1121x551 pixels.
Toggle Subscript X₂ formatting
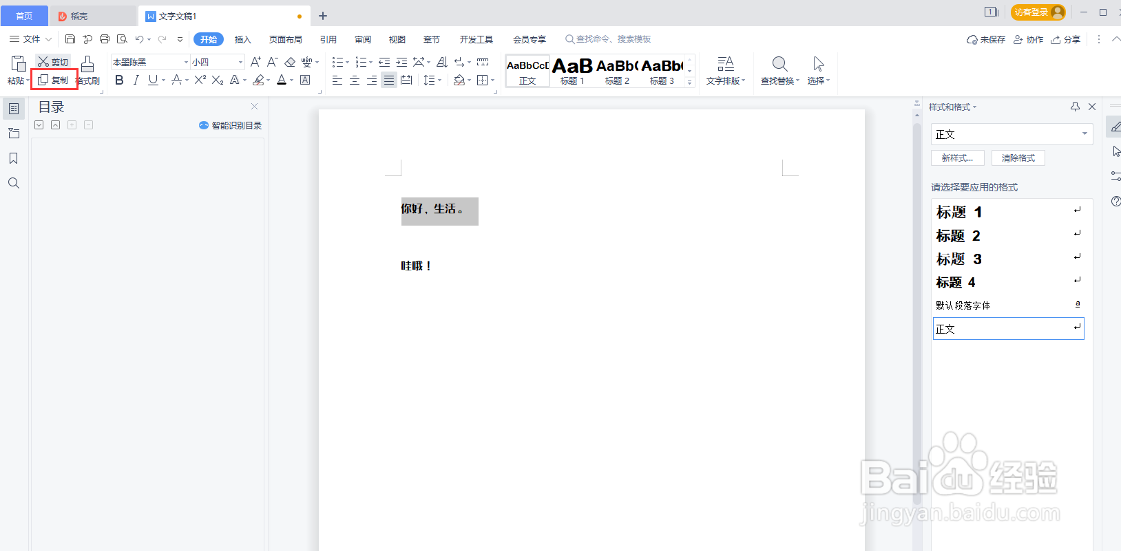[x=218, y=80]
